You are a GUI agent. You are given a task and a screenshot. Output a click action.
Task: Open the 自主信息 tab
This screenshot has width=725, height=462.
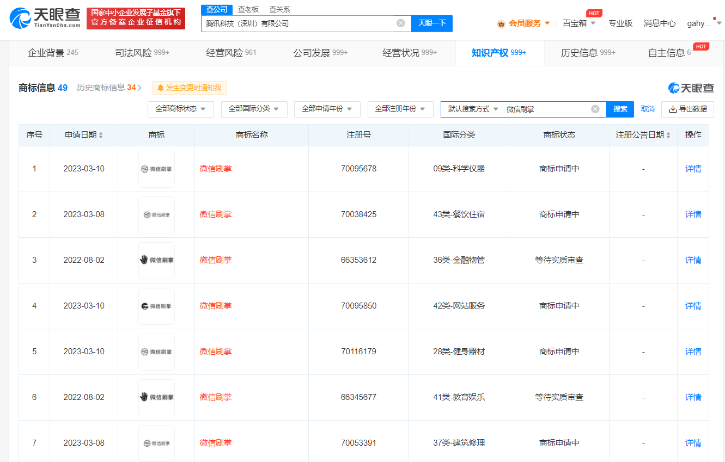669,53
